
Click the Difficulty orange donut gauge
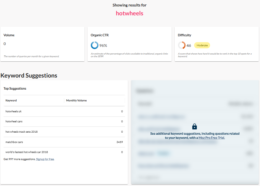click(x=182, y=45)
